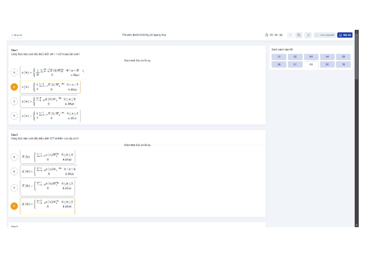Jump to question 10 in question list
Image resolution: width=365 pixels, height=257 pixels.
point(343,65)
